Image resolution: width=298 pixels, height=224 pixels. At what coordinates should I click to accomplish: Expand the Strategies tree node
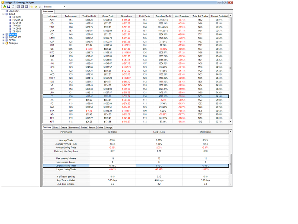tap(3, 43)
